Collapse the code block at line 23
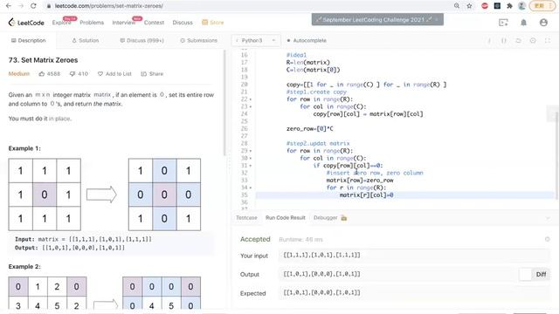This screenshot has width=559, height=314. pyautogui.click(x=251, y=106)
